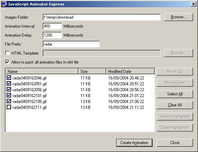Click the Create Animation button

point(134,143)
